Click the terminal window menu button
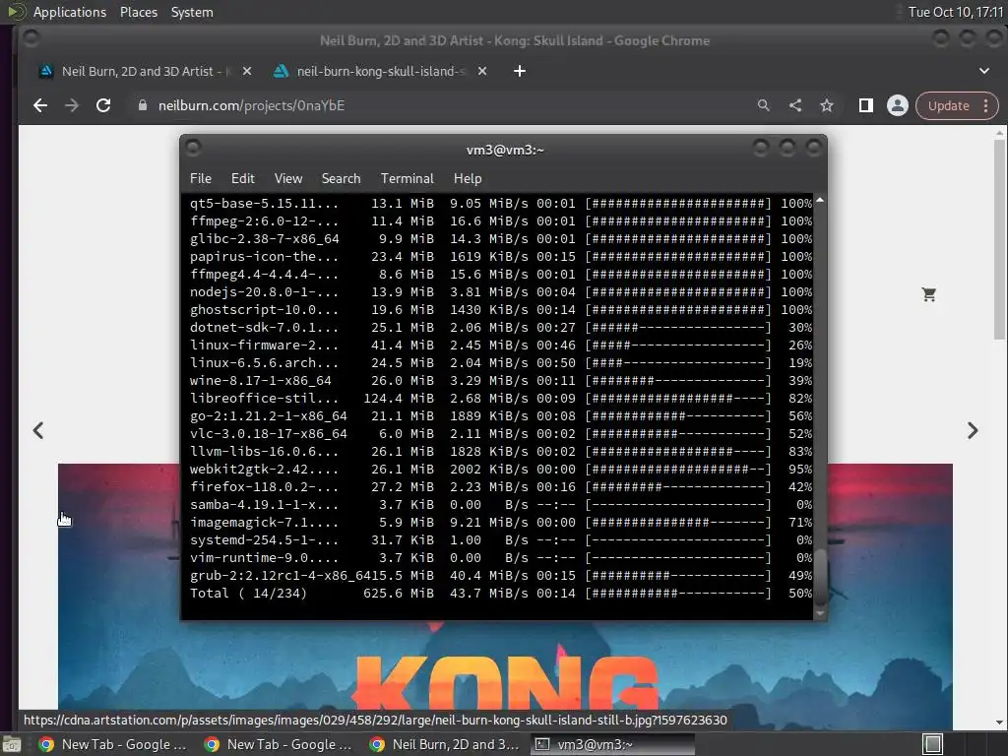The image size is (1008, 756). click(193, 149)
